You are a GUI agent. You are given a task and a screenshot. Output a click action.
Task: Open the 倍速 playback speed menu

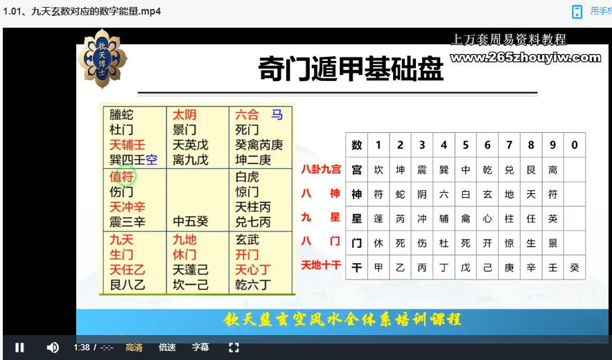(167, 348)
